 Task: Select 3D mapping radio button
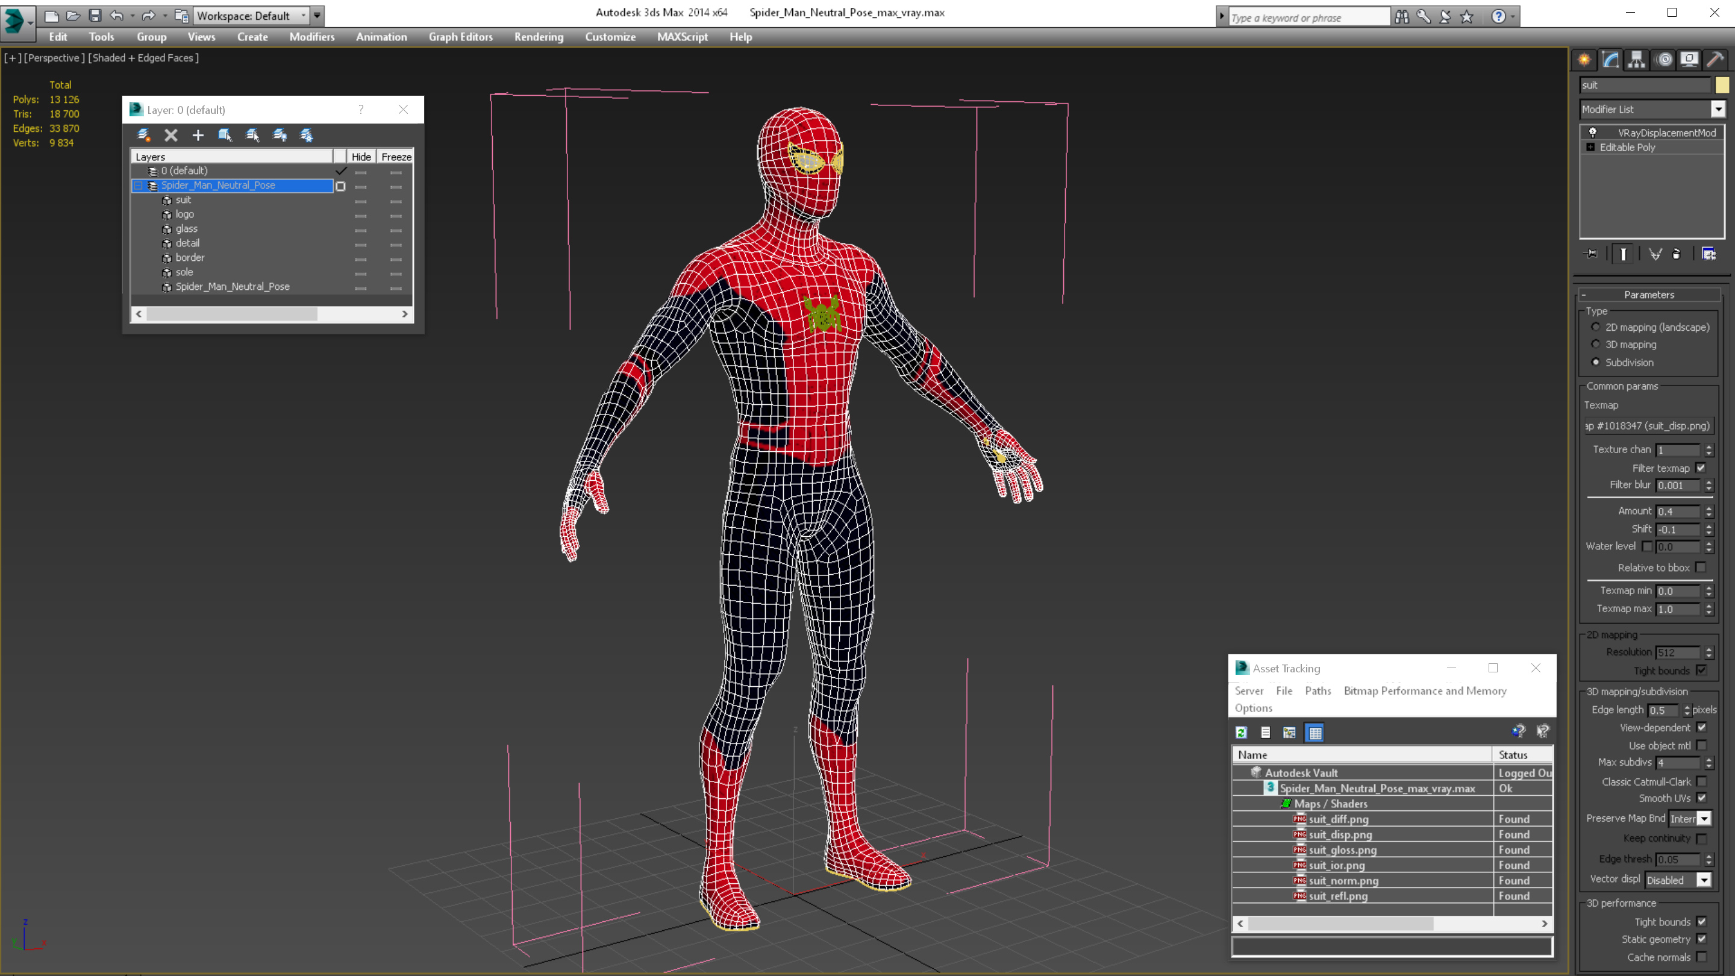[1596, 344]
